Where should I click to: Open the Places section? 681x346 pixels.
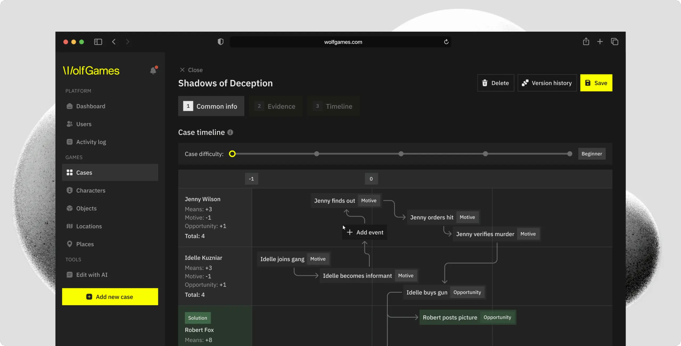85,244
